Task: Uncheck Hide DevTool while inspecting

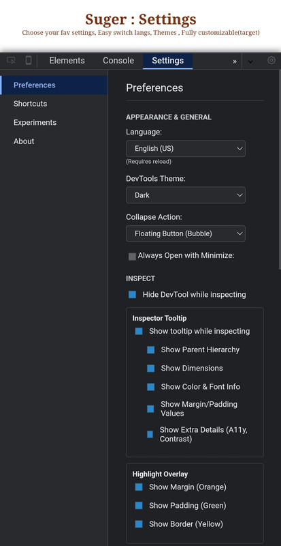Action: coord(133,295)
